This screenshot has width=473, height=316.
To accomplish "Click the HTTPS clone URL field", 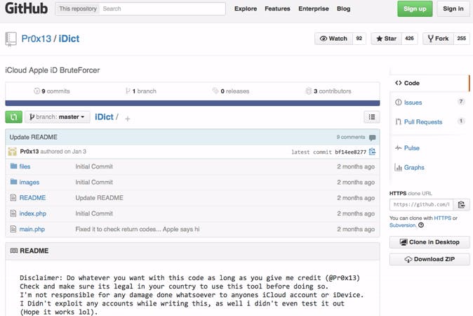I will pyautogui.click(x=421, y=204).
